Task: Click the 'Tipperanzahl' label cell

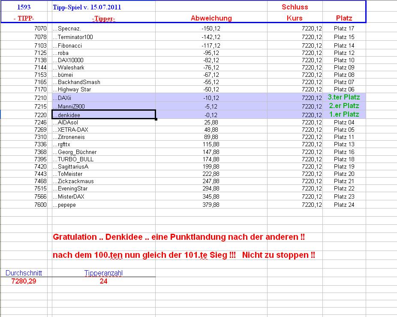Action: 104,273
